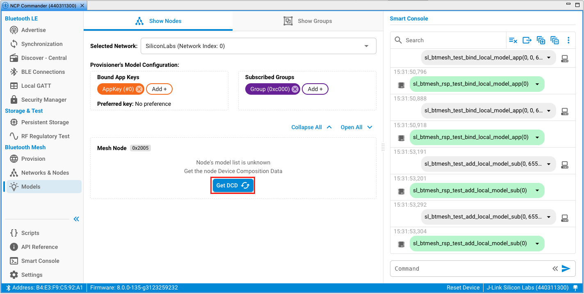Send the command with the arrow icon

[x=566, y=269]
